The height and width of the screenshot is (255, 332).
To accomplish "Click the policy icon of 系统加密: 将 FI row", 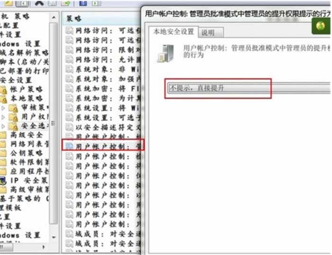I will click(69, 89).
